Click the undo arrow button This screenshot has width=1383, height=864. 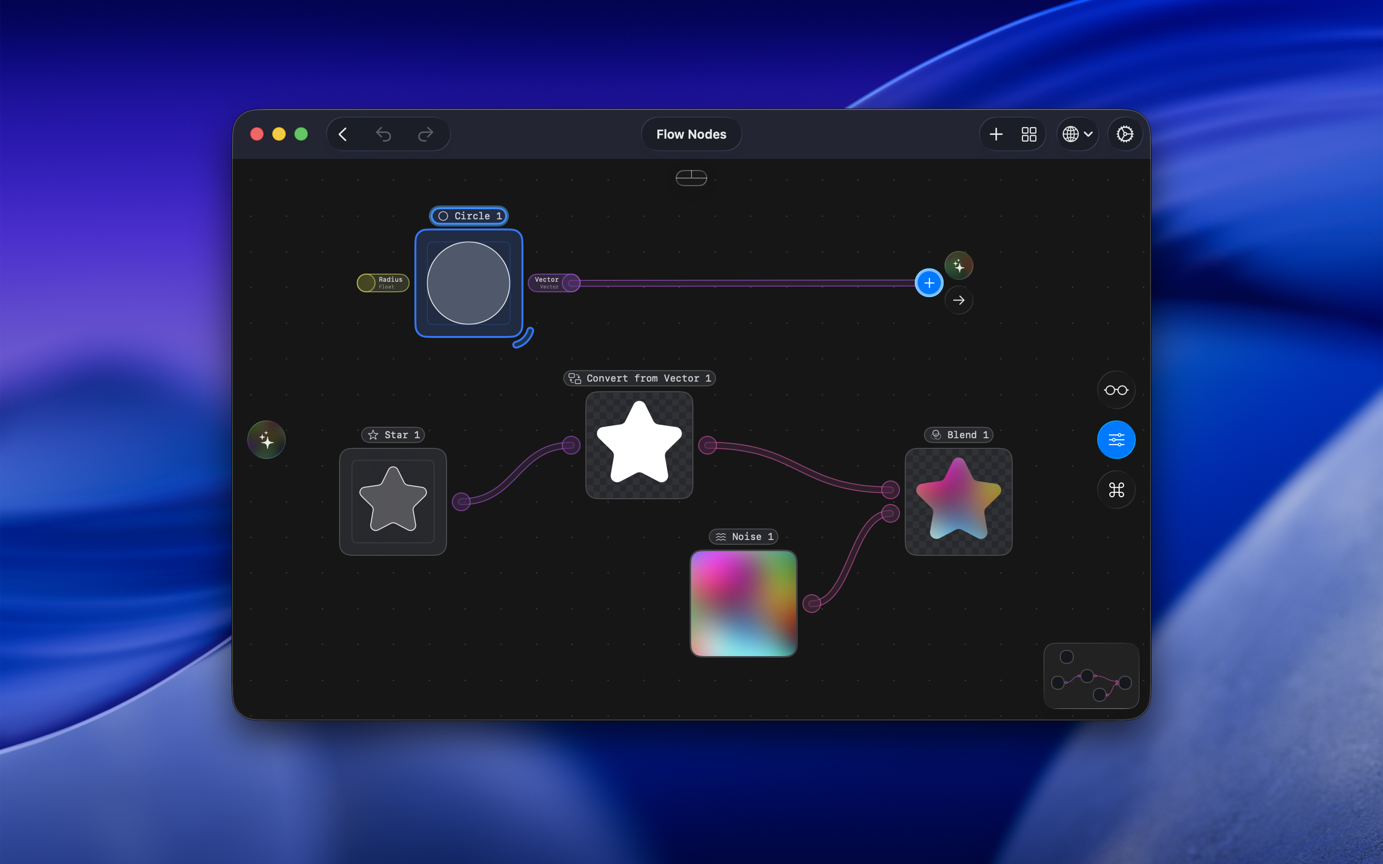click(x=384, y=134)
